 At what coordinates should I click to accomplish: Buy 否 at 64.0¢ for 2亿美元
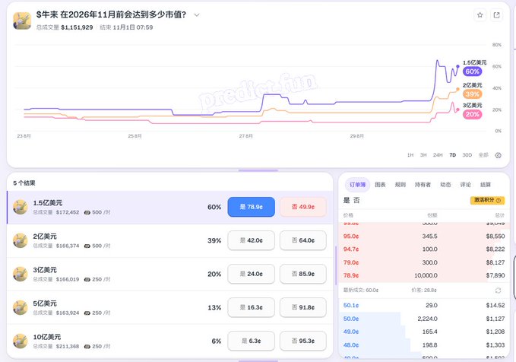coord(303,240)
